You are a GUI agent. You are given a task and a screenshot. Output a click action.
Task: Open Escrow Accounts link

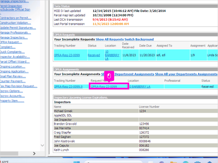(x=12, y=96)
